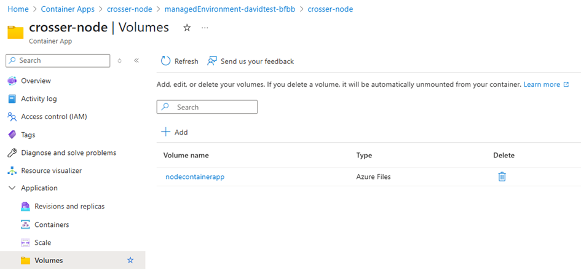The image size is (581, 273).
Task: Click the yellow folder Container App icon
Action: [x=15, y=32]
